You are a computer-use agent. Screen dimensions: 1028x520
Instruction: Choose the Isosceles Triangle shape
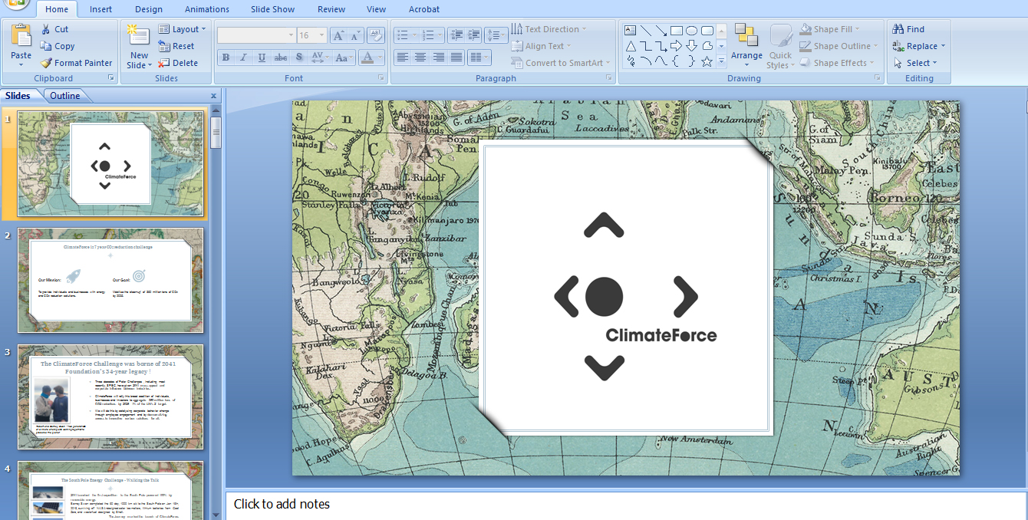631,46
